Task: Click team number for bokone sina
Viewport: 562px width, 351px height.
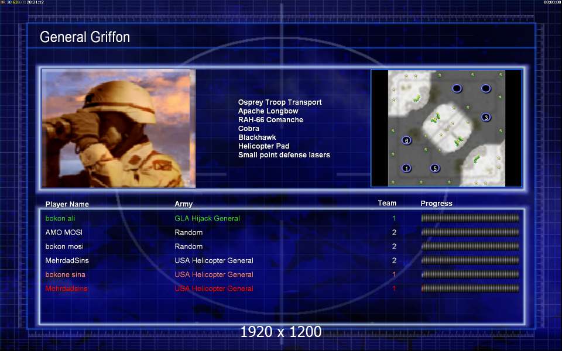Action: (394, 275)
